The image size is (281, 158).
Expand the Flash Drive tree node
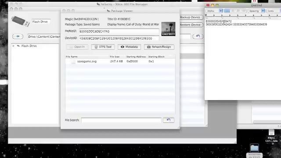(x=14, y=46)
